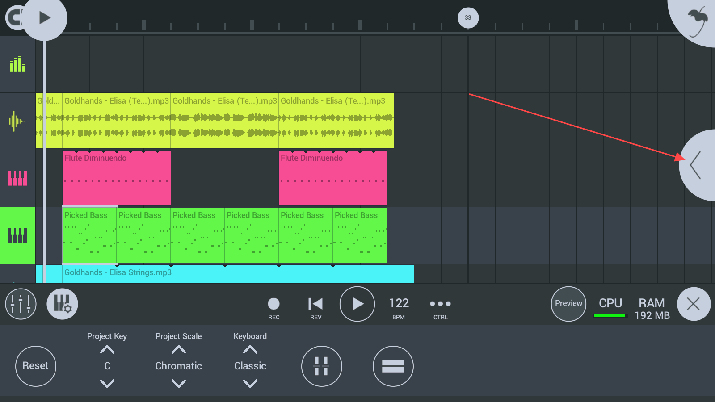Toggle the Preview button

tap(568, 304)
